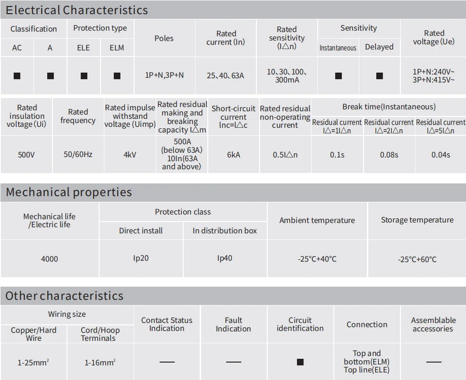Click the dash under Fault Indication
Screen dimensions: 466x380
(234, 362)
